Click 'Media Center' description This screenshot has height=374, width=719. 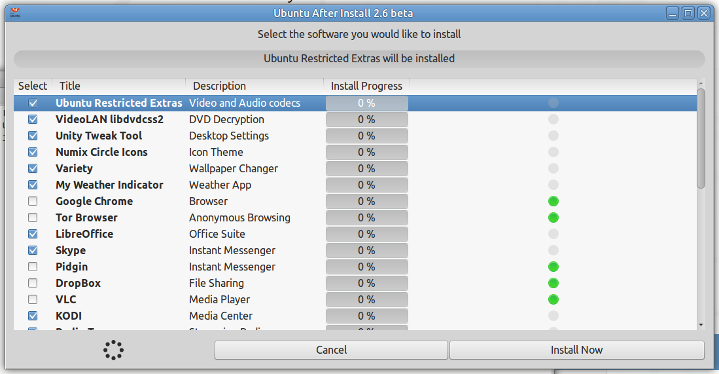click(220, 316)
